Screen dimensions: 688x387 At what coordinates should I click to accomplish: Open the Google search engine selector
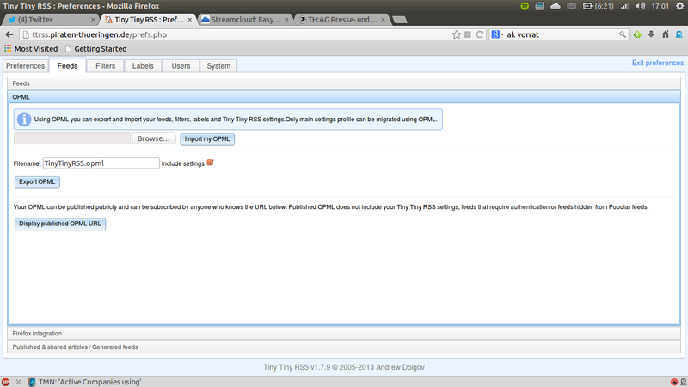(498, 34)
